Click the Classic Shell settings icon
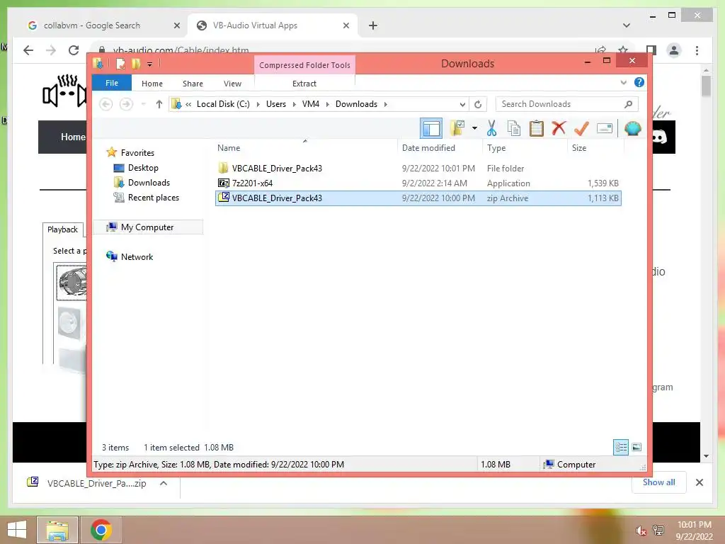 (632, 128)
